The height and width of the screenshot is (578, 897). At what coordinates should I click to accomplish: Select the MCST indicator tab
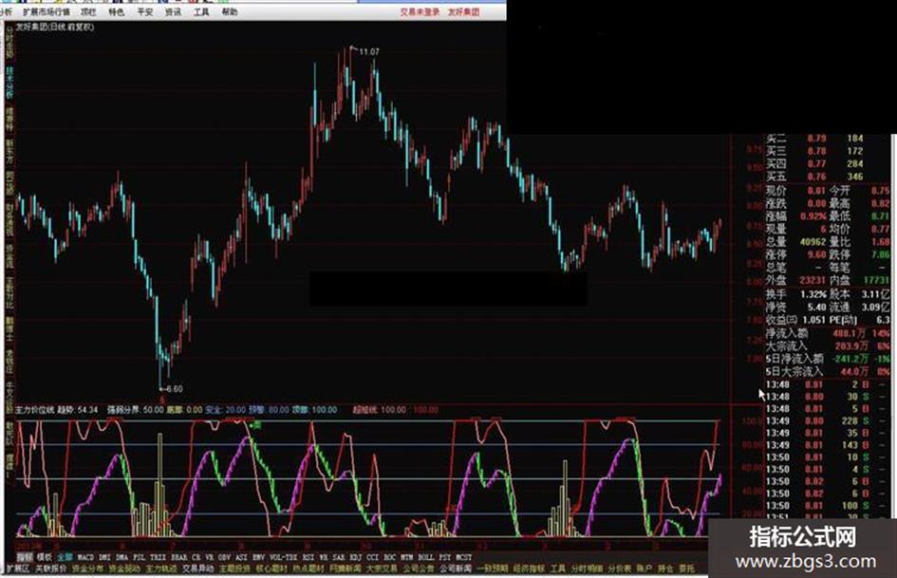coord(464,557)
